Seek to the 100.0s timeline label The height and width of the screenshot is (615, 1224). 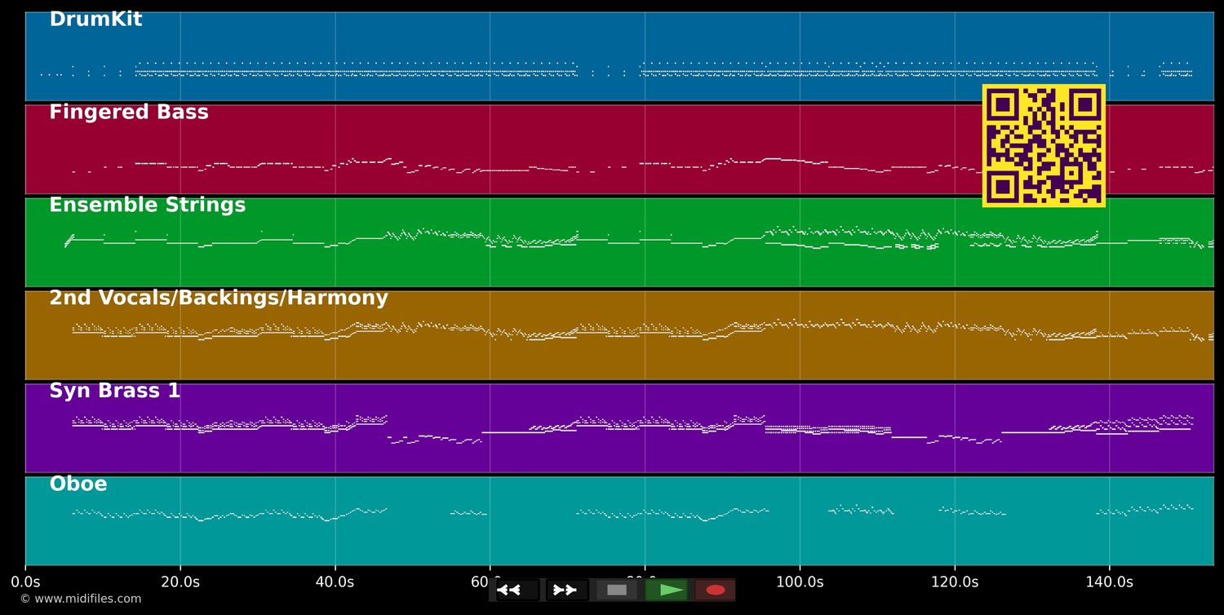click(800, 582)
